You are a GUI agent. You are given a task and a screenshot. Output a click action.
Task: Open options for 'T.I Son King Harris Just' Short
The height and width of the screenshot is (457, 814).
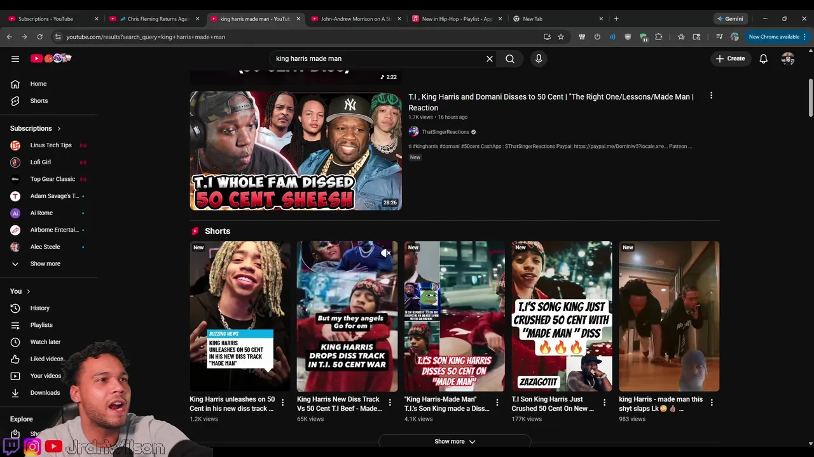coord(604,402)
